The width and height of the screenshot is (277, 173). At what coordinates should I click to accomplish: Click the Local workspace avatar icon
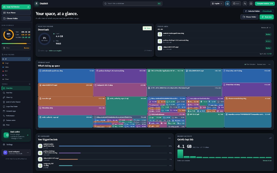(5, 152)
